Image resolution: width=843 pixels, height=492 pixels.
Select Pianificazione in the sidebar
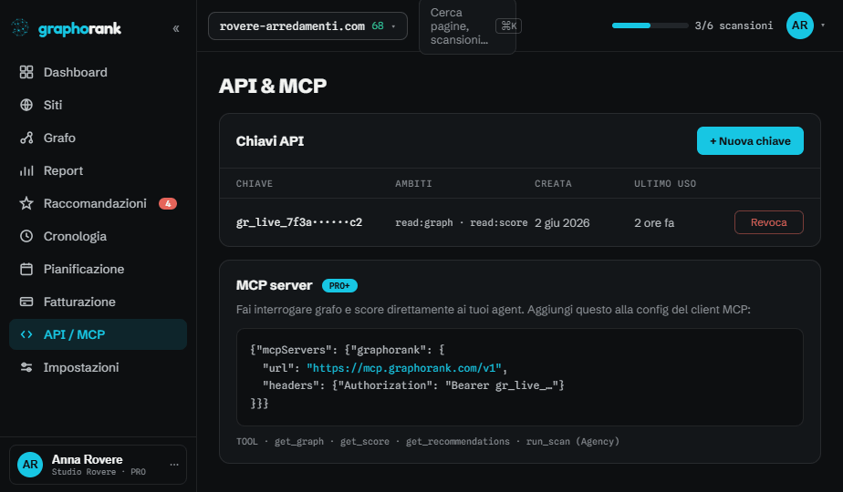click(x=98, y=269)
